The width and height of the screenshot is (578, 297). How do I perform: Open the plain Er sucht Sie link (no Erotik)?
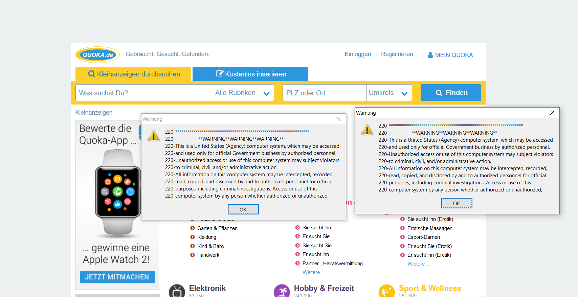pos(316,236)
